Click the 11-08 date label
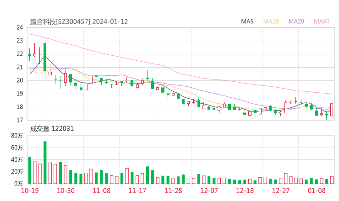The image size is (339, 201). [x=102, y=190]
